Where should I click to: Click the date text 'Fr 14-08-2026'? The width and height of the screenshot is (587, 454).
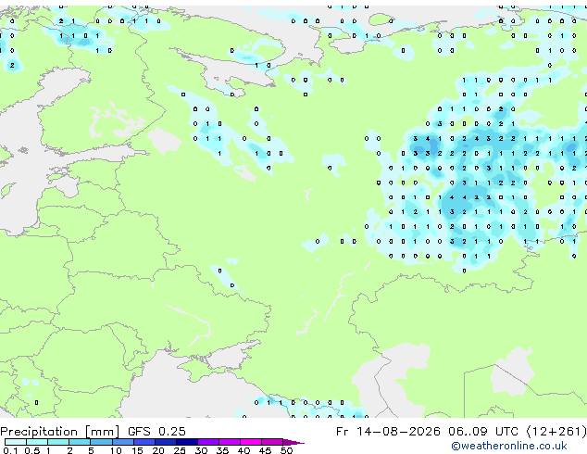(x=388, y=432)
